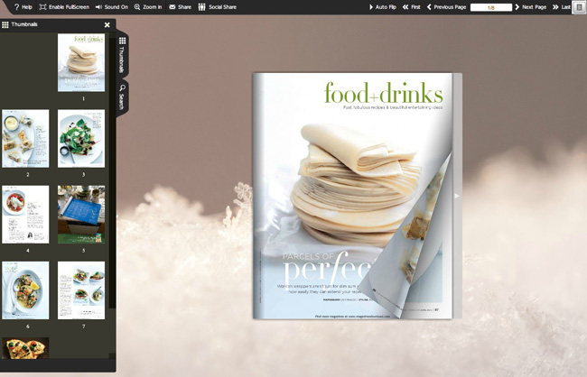
Task: Click the page number input field
Action: [x=490, y=7]
